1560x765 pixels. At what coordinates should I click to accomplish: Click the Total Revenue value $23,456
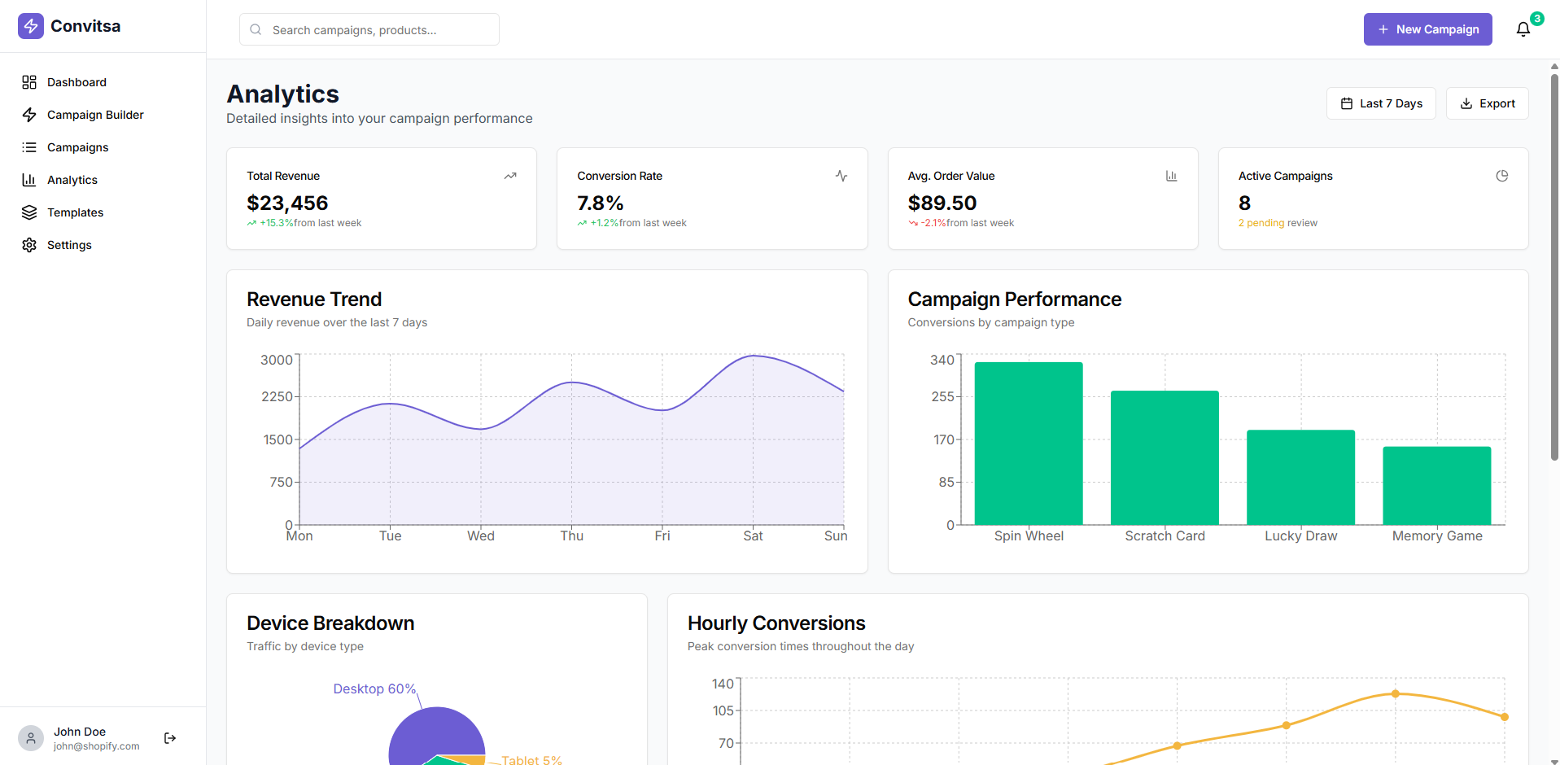(287, 203)
